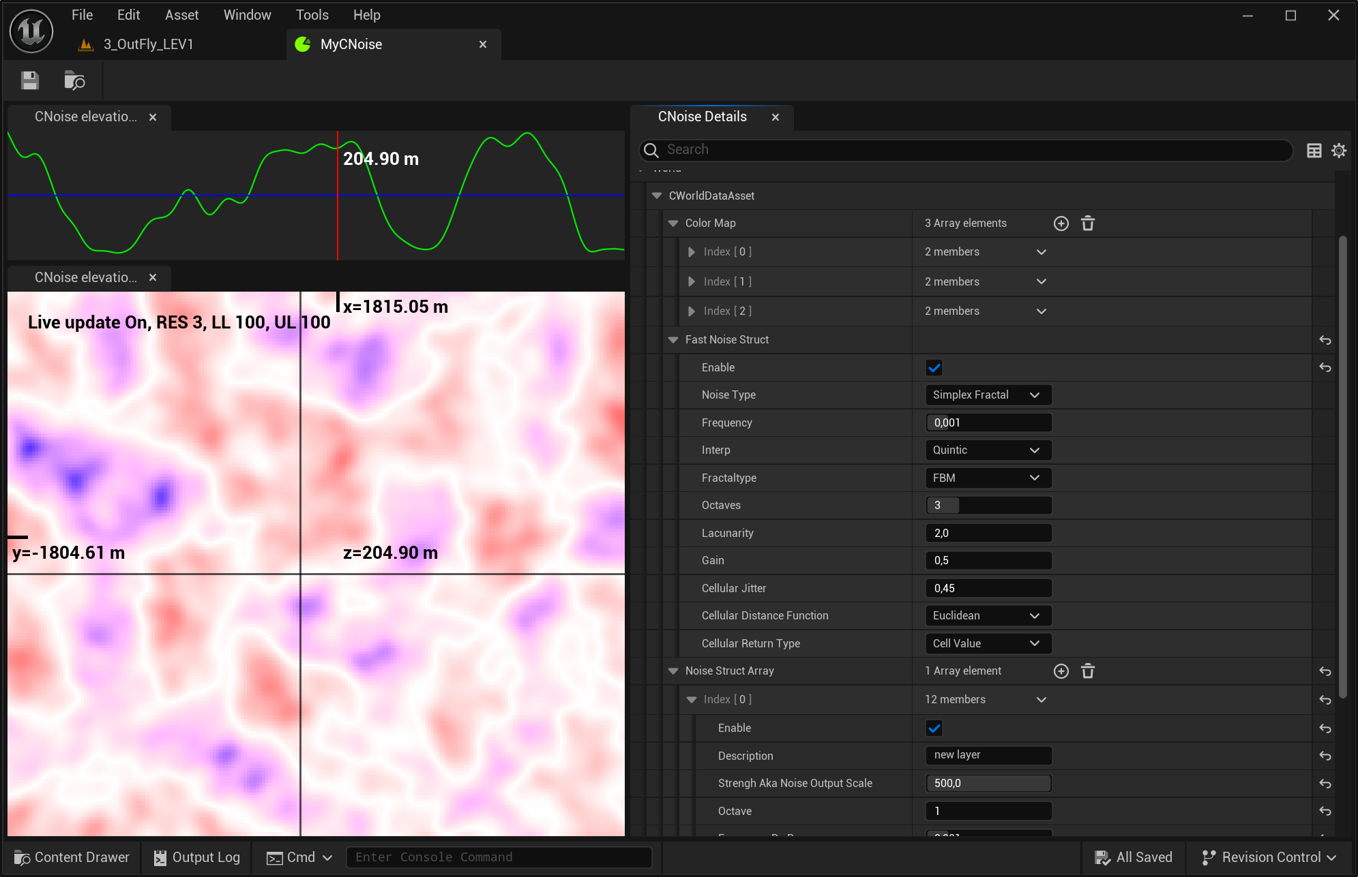Viewport: 1358px width, 877px height.
Task: Reset noise layer Index [0] to default
Action: pyautogui.click(x=1325, y=700)
